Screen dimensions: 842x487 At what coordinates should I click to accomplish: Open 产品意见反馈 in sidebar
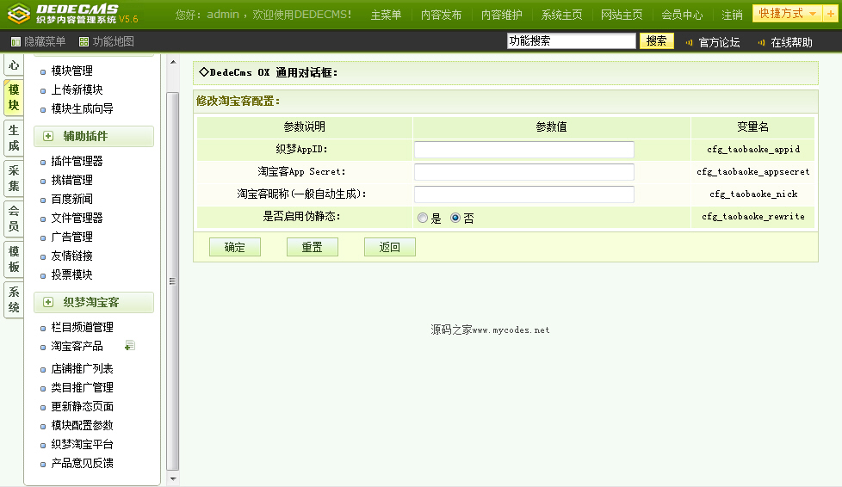[x=82, y=464]
